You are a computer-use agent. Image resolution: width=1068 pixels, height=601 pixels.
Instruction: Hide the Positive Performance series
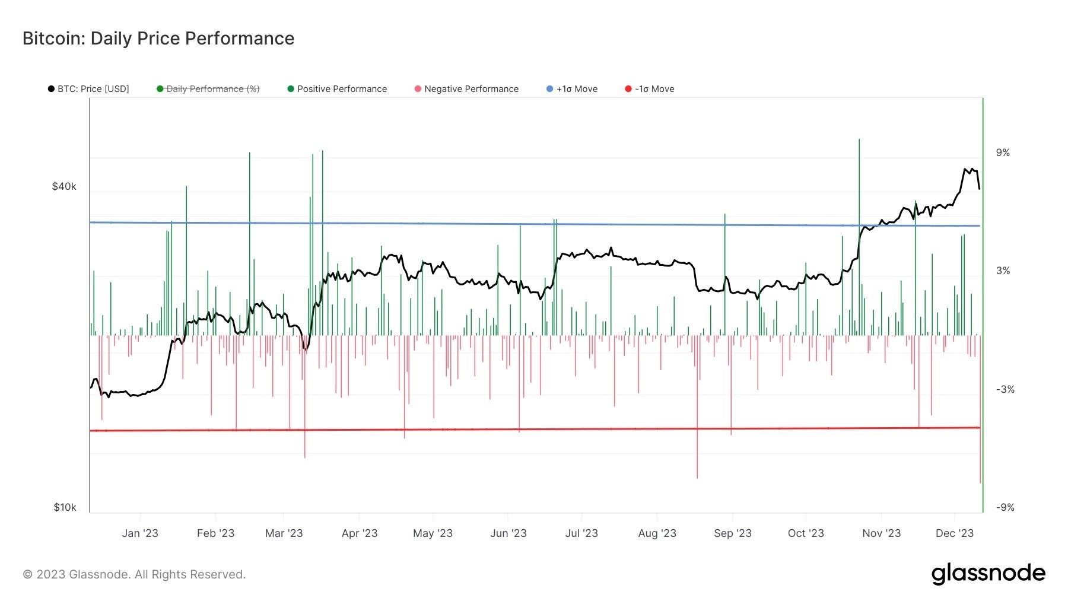pyautogui.click(x=337, y=89)
